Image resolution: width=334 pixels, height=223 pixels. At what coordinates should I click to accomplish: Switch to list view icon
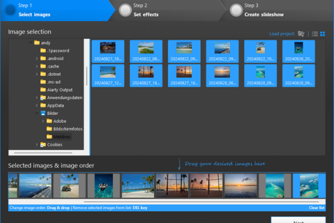[315, 34]
